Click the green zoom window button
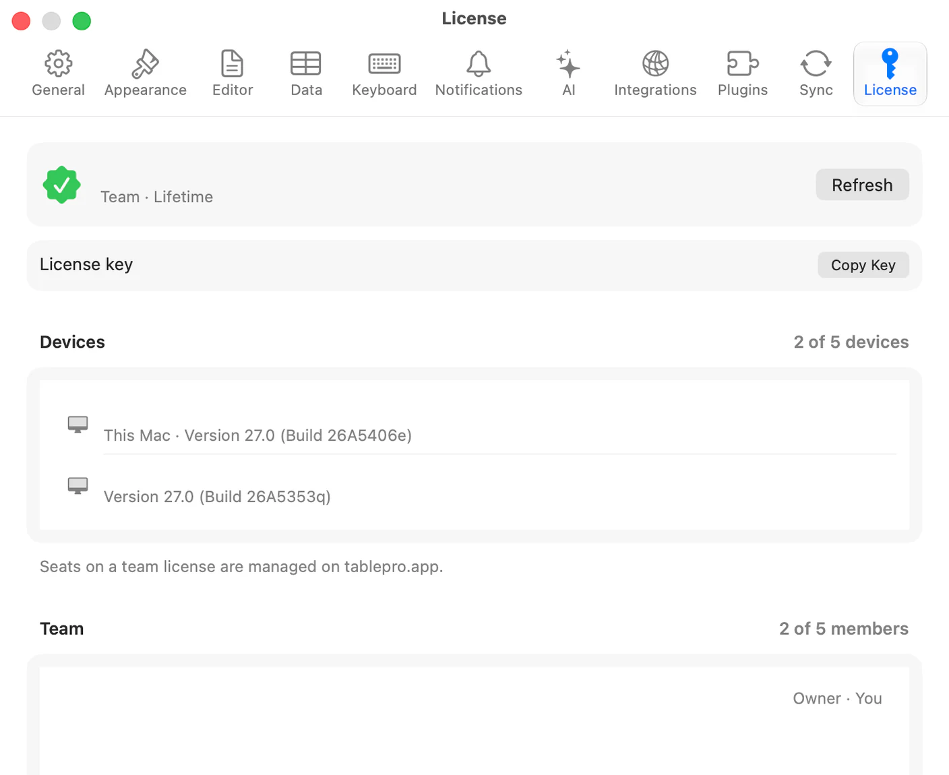This screenshot has height=775, width=949. click(x=82, y=21)
